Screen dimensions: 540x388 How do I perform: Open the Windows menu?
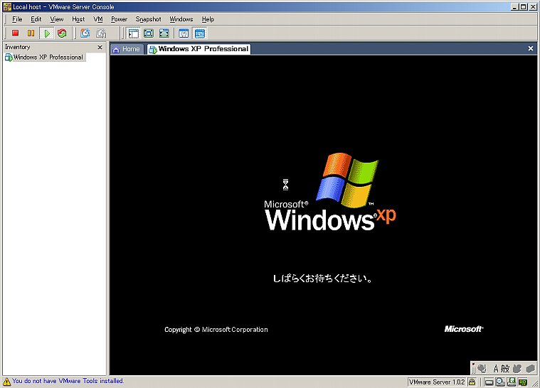pyautogui.click(x=181, y=19)
